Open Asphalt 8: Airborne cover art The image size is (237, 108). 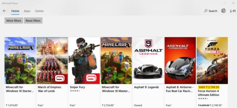coord(180,60)
